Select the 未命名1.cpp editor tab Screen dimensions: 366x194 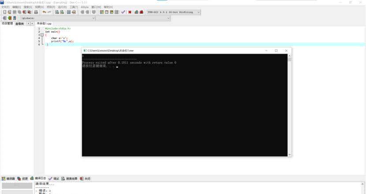[x=44, y=23]
